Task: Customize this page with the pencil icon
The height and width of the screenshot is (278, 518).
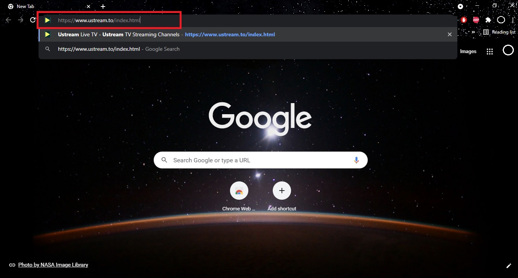Action: click(508, 266)
